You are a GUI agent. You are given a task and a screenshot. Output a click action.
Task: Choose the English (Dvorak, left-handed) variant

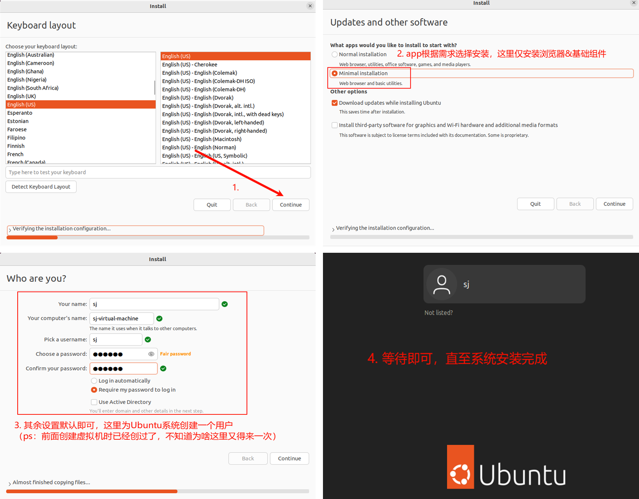[235, 123]
